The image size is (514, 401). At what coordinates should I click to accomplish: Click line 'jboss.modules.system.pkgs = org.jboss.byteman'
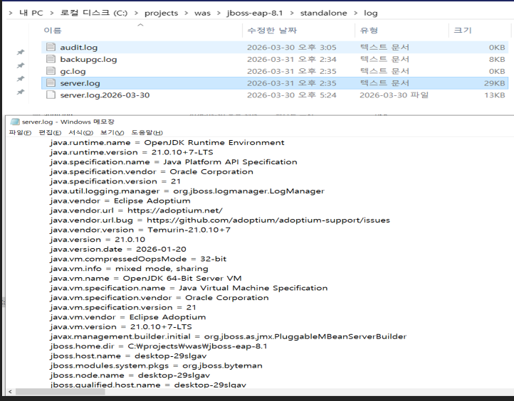click(157, 365)
